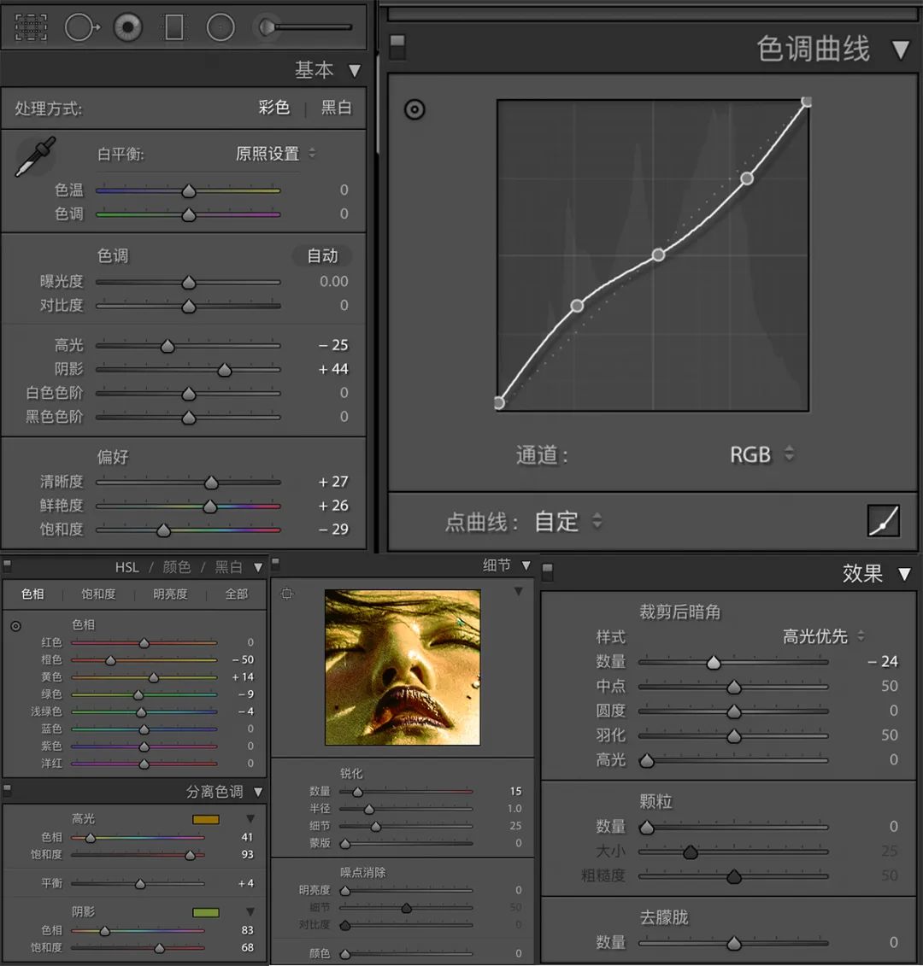Choose the Radial Filter tool
923x966 pixels.
click(220, 27)
